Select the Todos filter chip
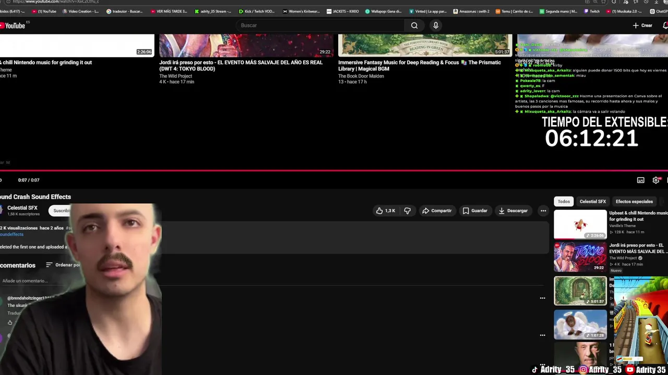 pyautogui.click(x=564, y=202)
